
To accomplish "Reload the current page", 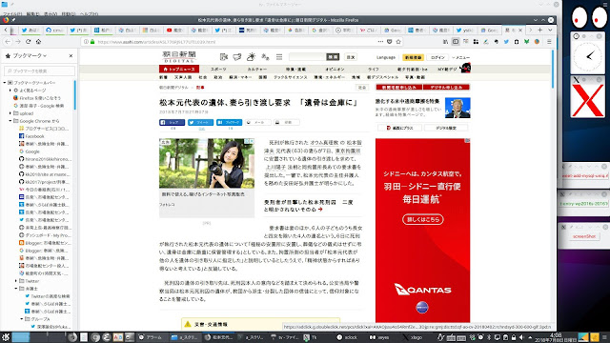I will pyautogui.click(x=28, y=42).
